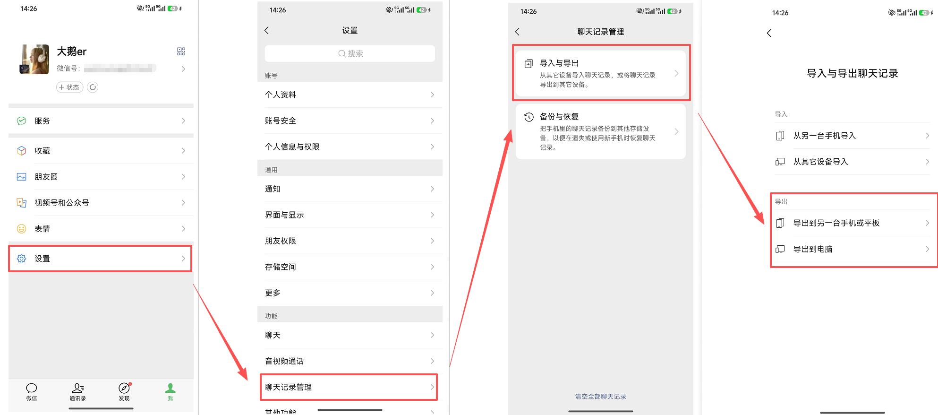Open 聊天记录管理 menu entry
This screenshot has height=415, width=938.
349,387
